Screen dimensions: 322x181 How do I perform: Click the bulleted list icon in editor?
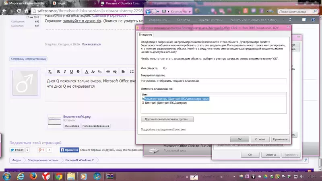tap(132, 72)
